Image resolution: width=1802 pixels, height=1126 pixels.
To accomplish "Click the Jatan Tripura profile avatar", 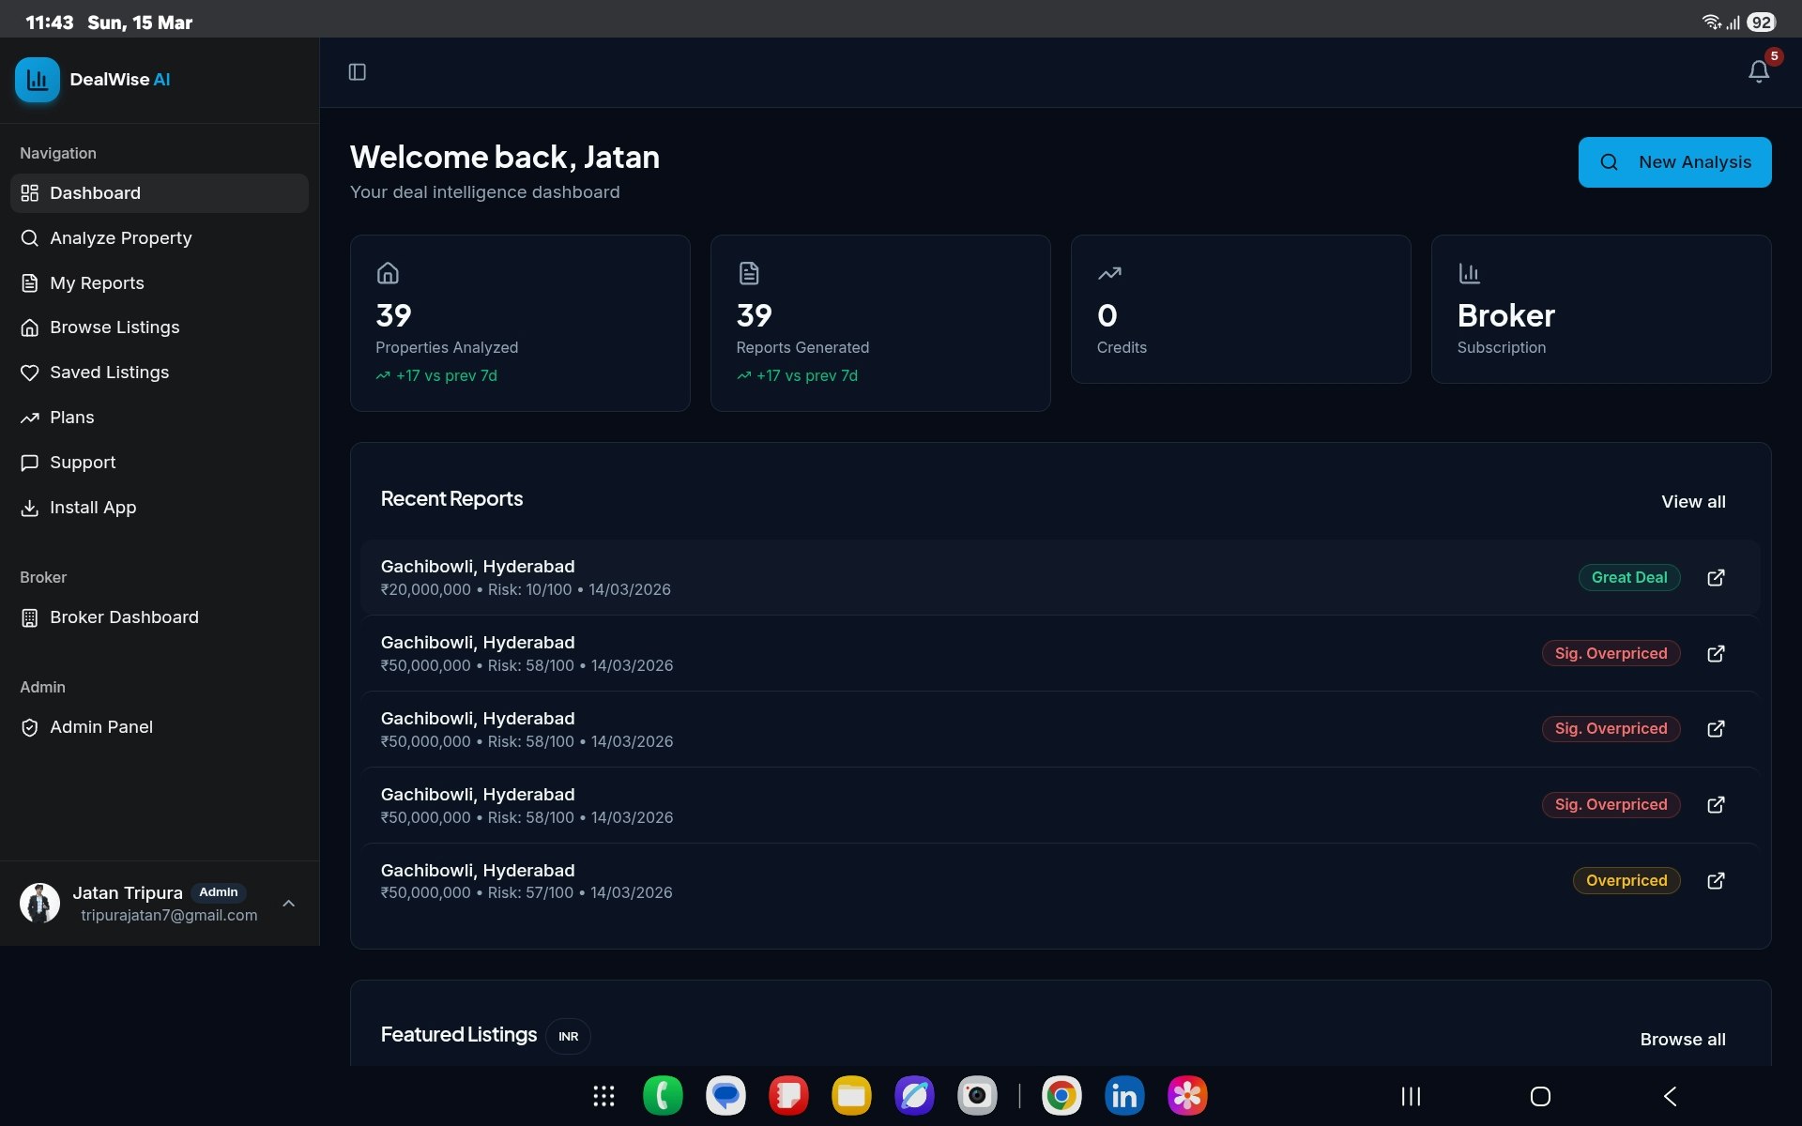I will tap(38, 903).
